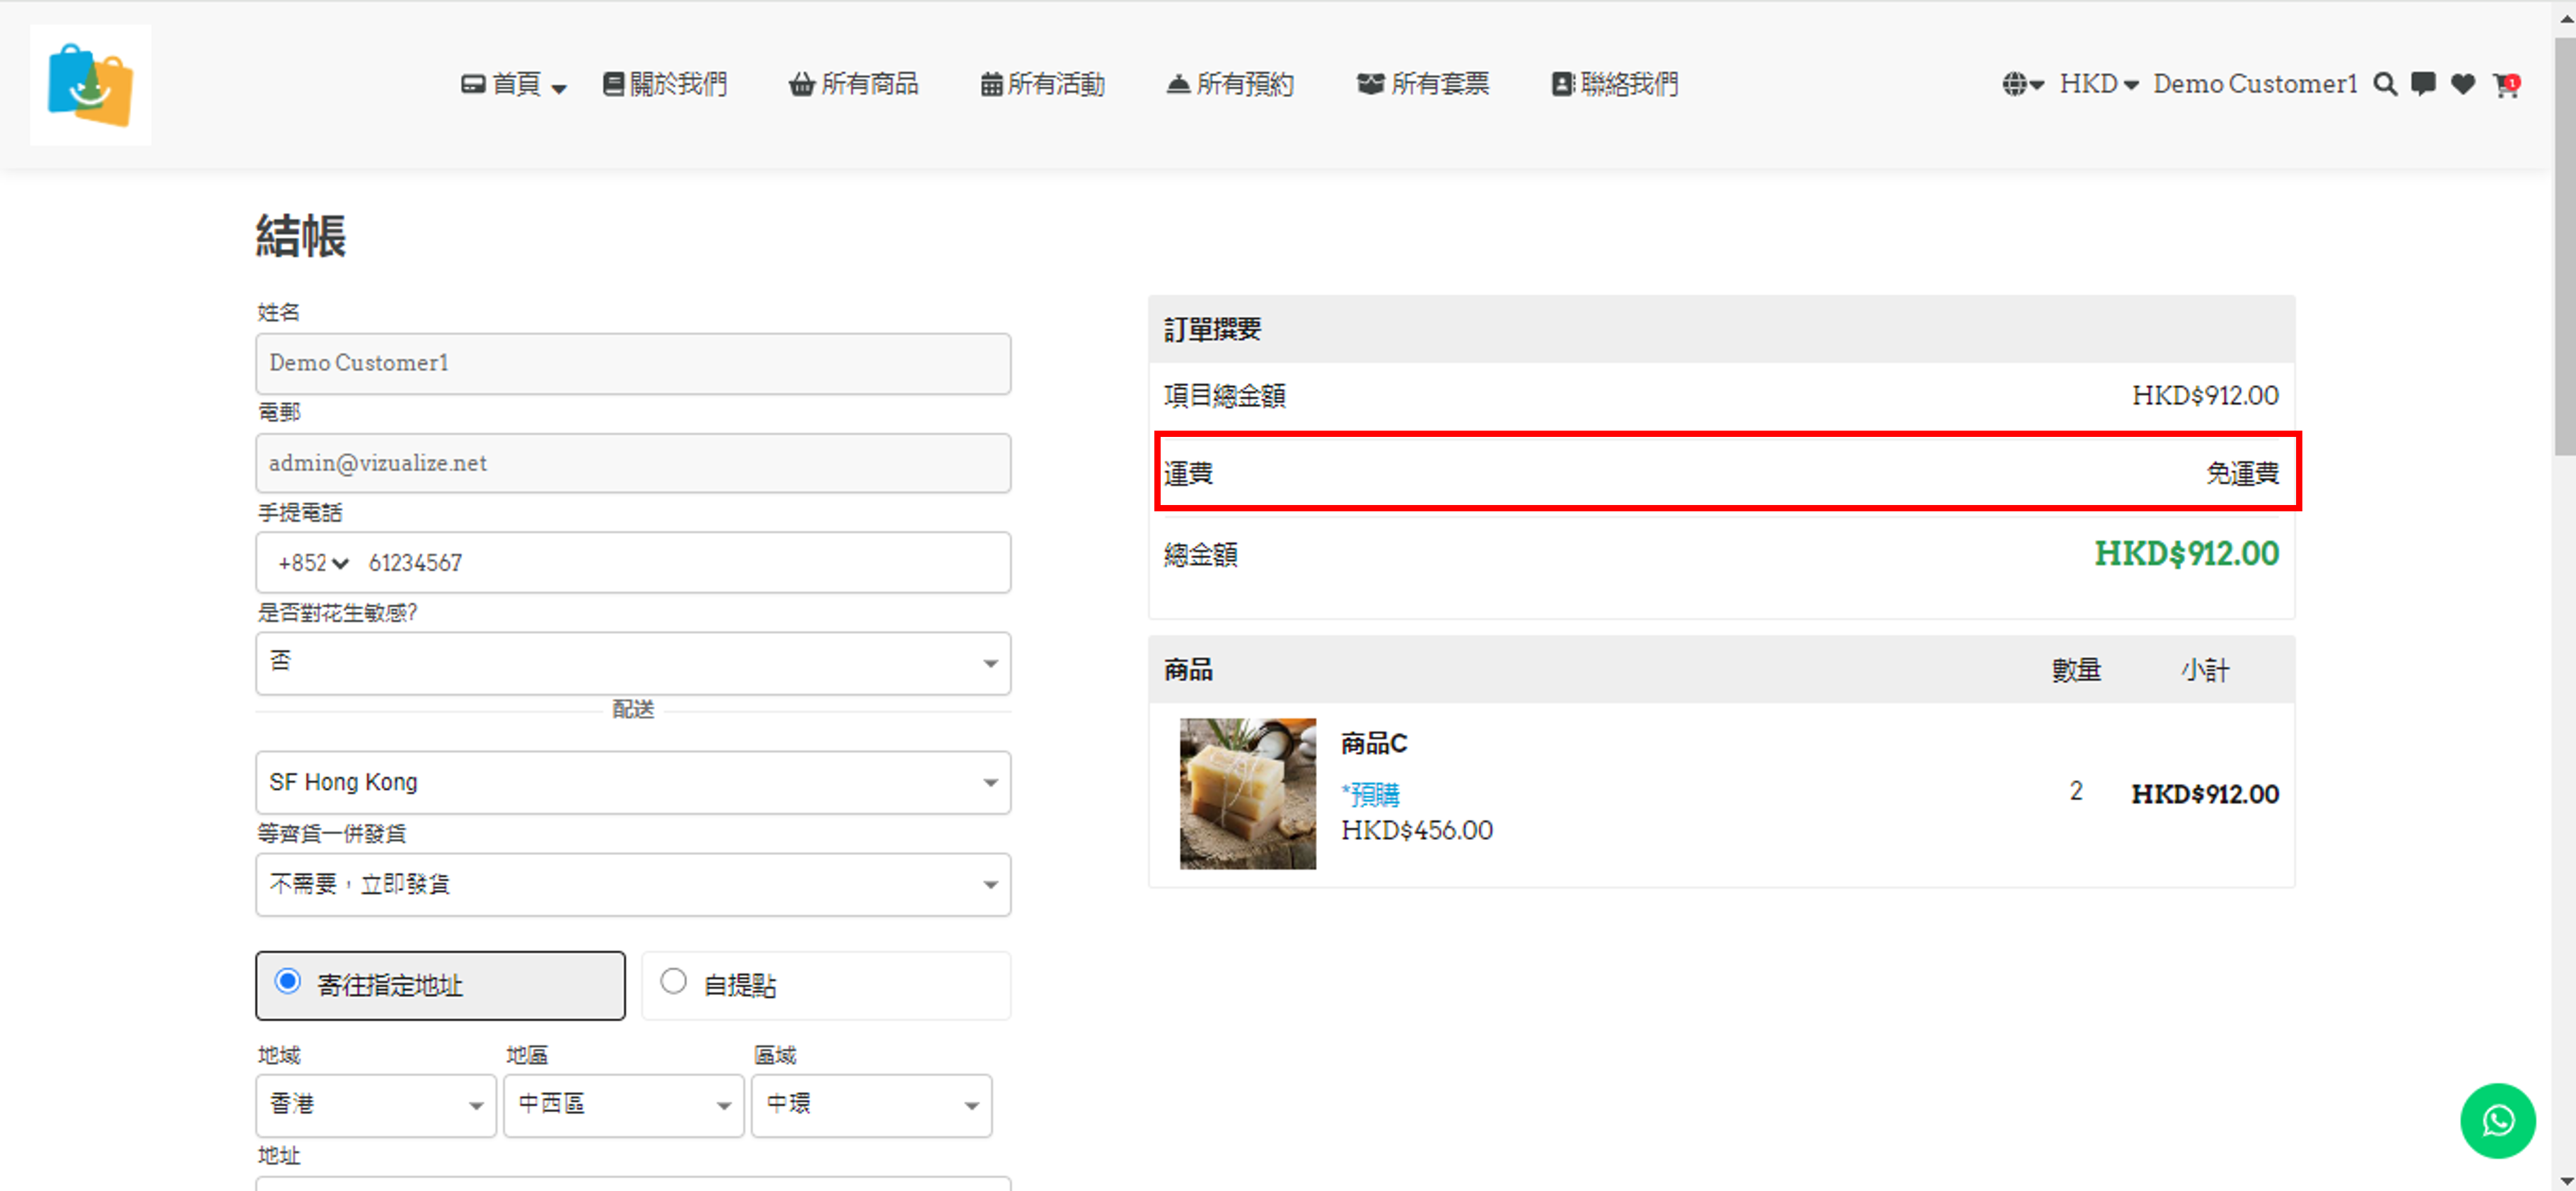Select 寄往指定地址 radio option
Image resolution: width=2576 pixels, height=1191 pixels.
pyautogui.click(x=288, y=982)
